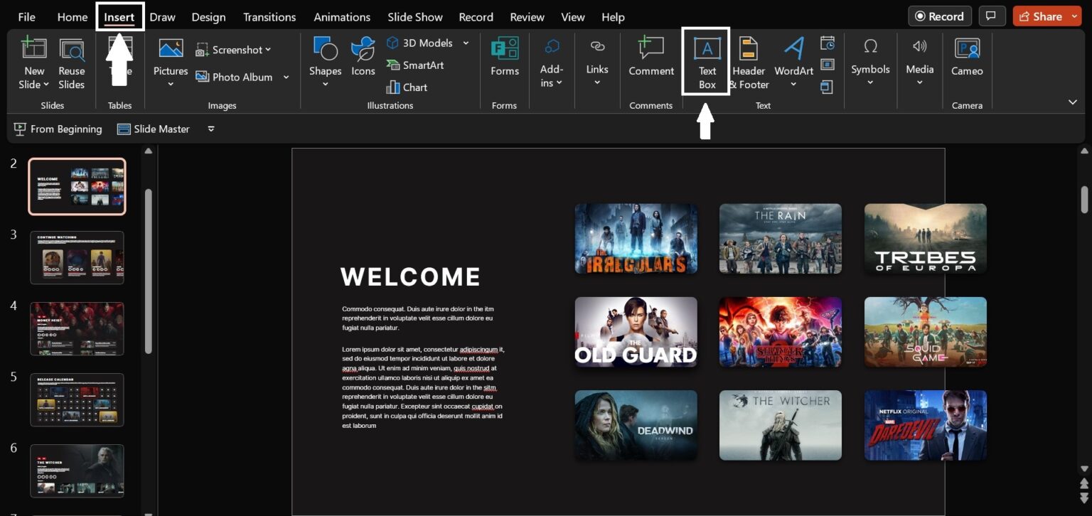Screen dimensions: 1092x516
Task: Open the Transitions tab
Action: point(269,17)
